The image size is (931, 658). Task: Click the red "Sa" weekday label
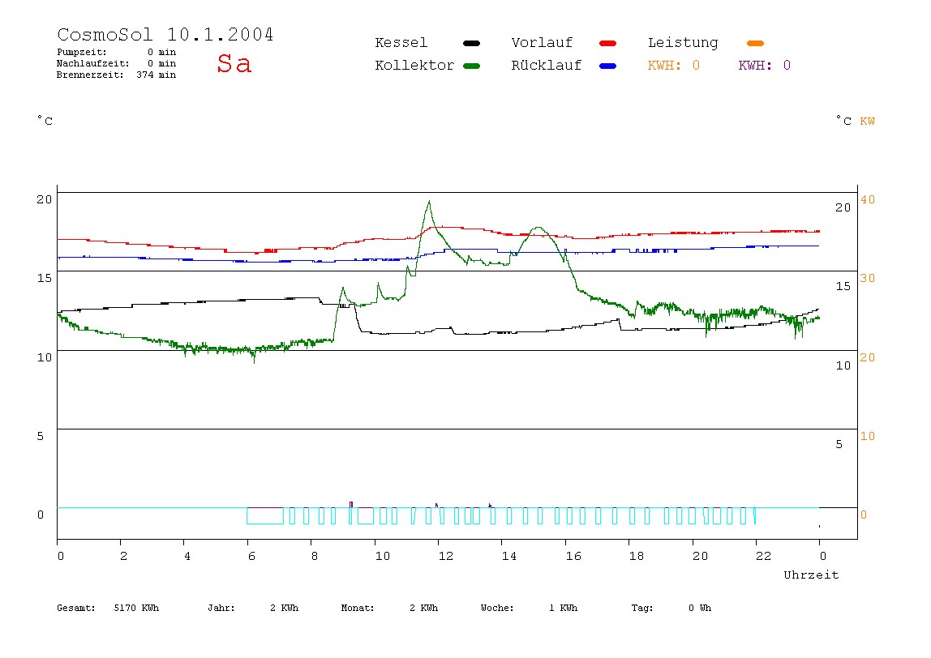pos(234,63)
